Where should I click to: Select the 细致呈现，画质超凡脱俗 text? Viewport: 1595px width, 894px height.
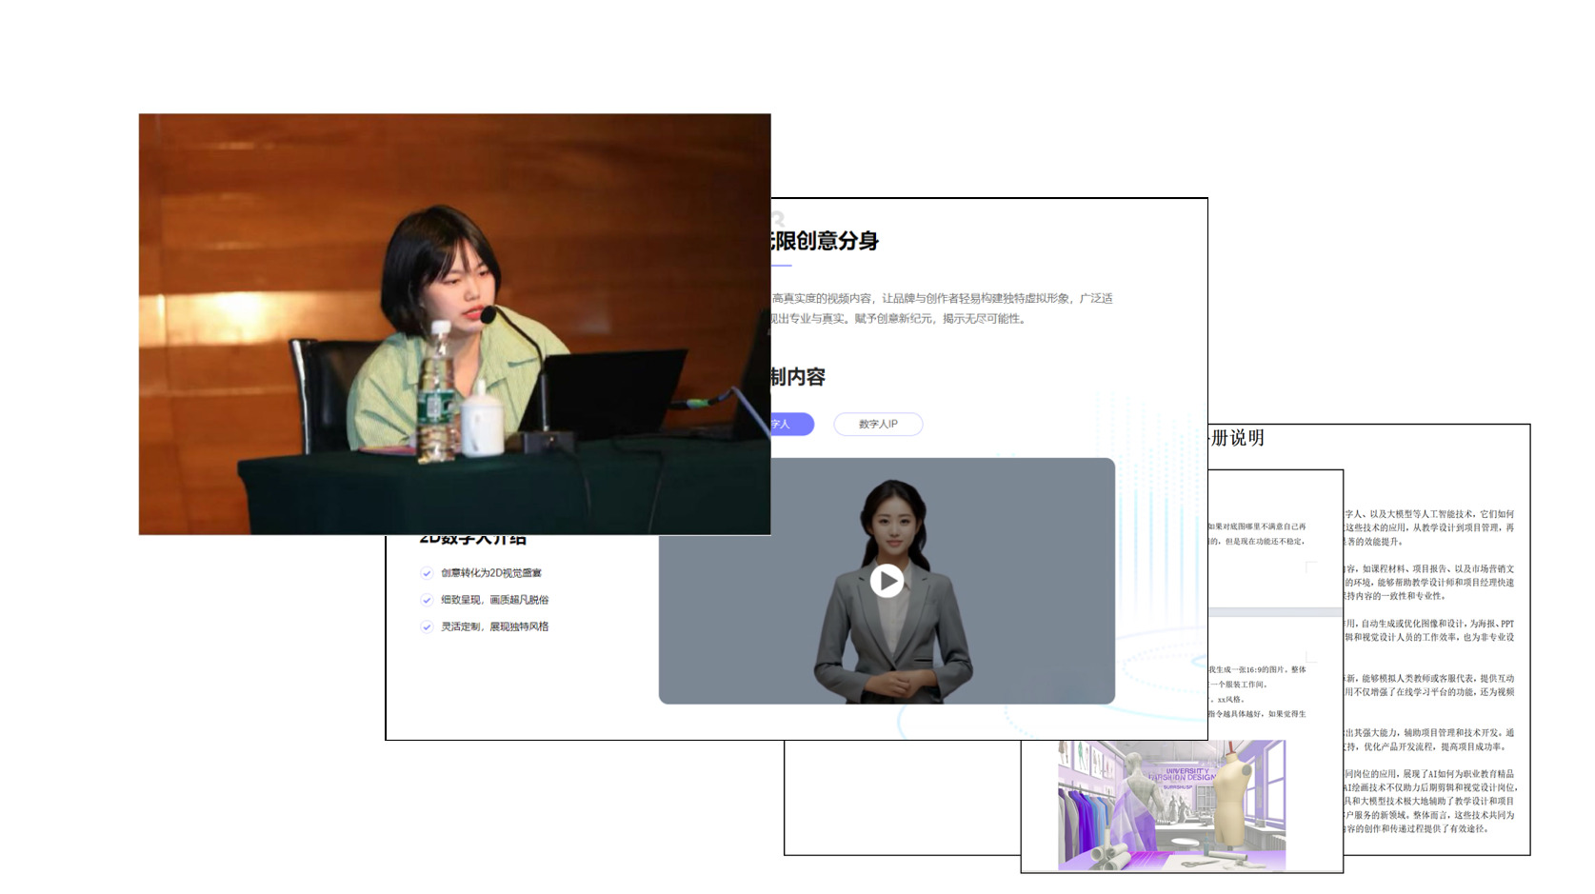click(495, 600)
